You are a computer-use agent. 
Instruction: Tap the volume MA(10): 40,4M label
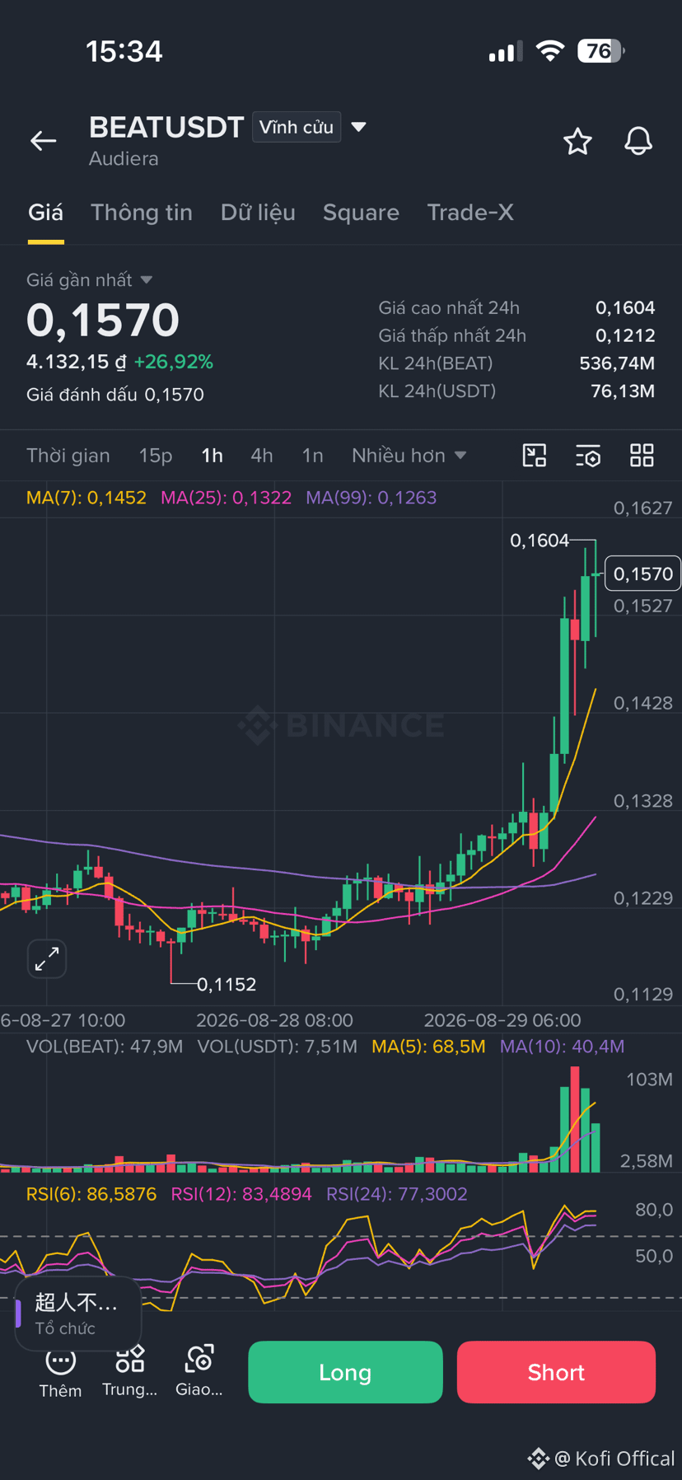(x=563, y=1047)
